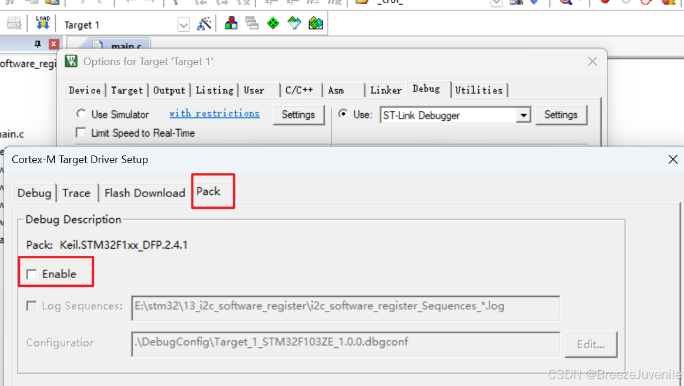Check the Enable pack debug description checkbox

(31, 274)
